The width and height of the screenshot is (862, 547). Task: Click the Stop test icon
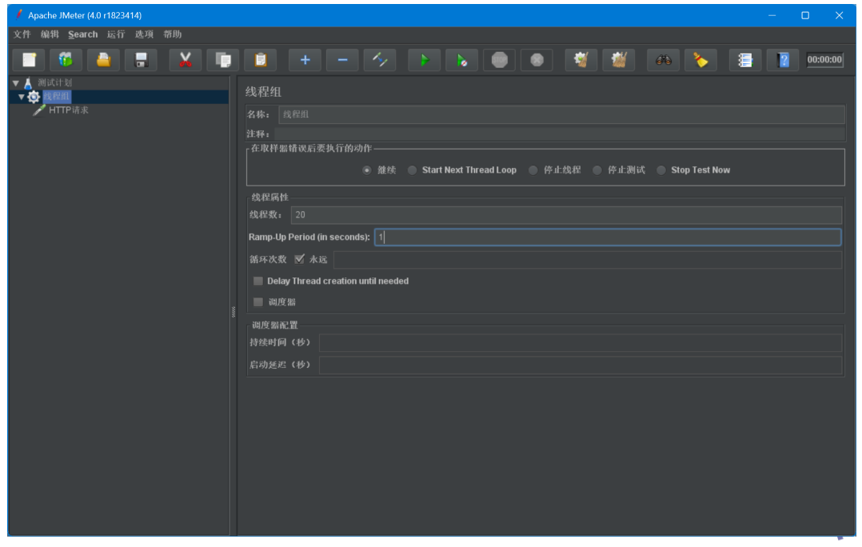pos(499,60)
